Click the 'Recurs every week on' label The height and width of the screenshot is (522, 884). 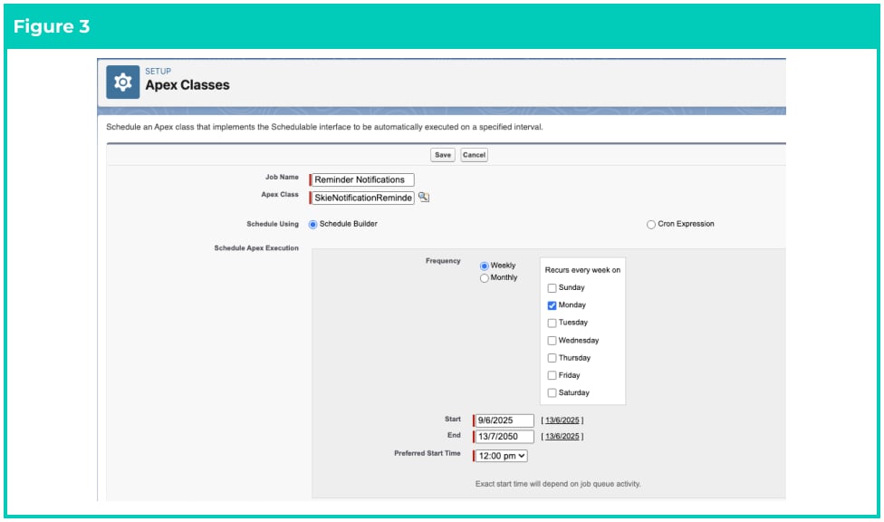pyautogui.click(x=582, y=270)
